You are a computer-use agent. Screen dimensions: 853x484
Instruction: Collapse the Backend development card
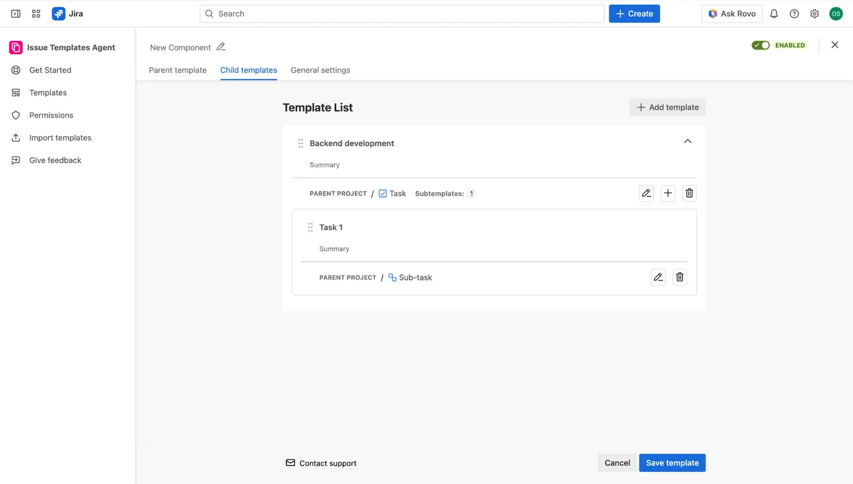[x=687, y=141]
